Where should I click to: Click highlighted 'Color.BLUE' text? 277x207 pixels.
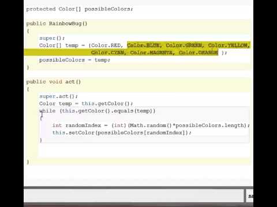point(143,45)
